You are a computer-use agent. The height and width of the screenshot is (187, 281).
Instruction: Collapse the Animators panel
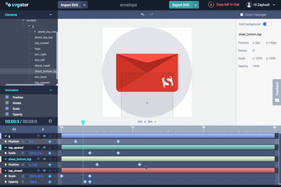pos(51,90)
